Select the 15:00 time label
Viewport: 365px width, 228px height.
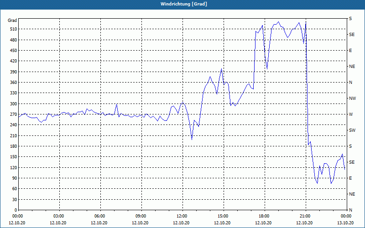(224, 216)
